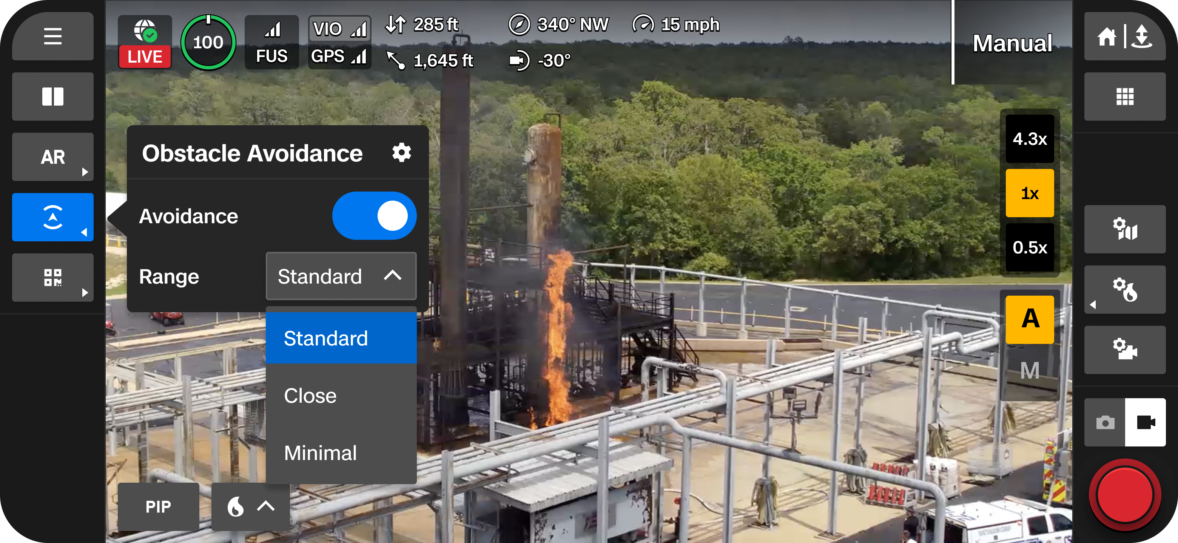Open the hamburger main menu
Image resolution: width=1178 pixels, height=543 pixels.
[x=52, y=36]
